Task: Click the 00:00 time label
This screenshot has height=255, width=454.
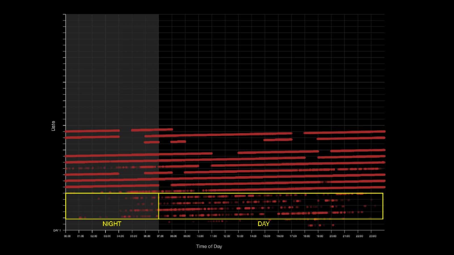Action: (x=68, y=235)
